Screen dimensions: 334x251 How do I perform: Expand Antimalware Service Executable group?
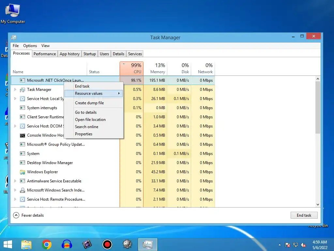[15, 181]
